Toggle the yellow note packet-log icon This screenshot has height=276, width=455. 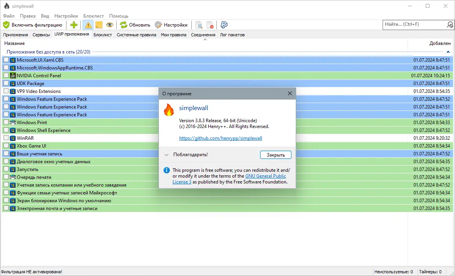(99, 25)
